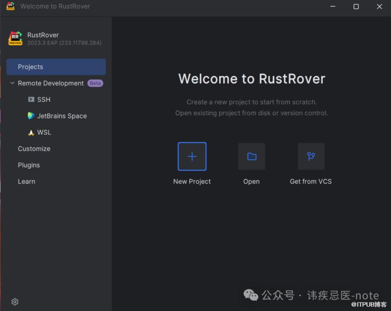Choose JetBrains Space remote option

pyautogui.click(x=62, y=116)
